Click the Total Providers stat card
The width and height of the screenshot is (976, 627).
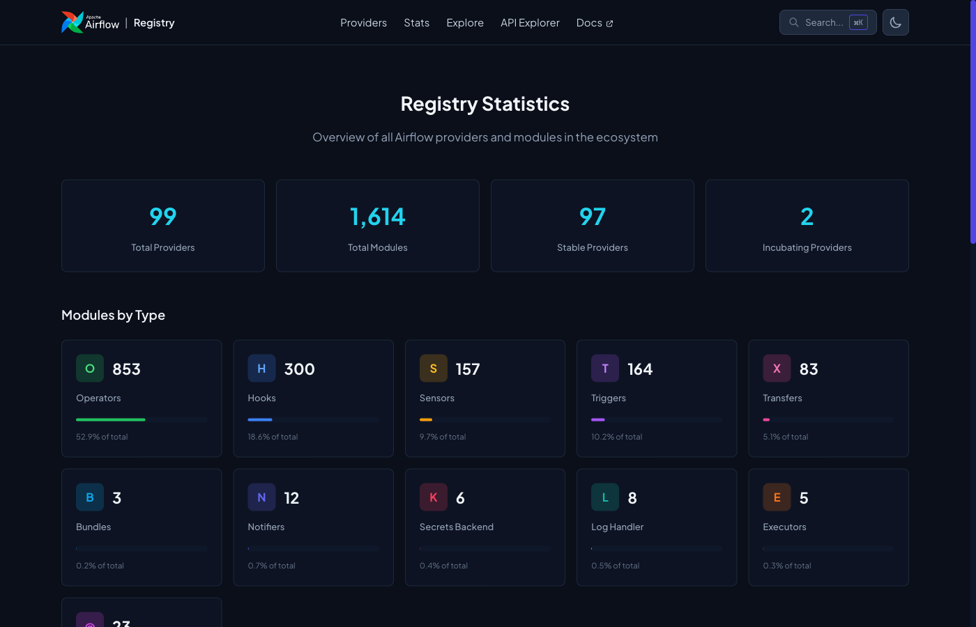point(162,225)
